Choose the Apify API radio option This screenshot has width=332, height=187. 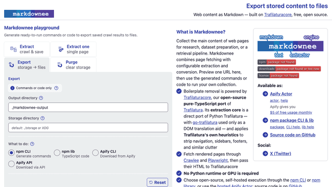click(x=11, y=164)
